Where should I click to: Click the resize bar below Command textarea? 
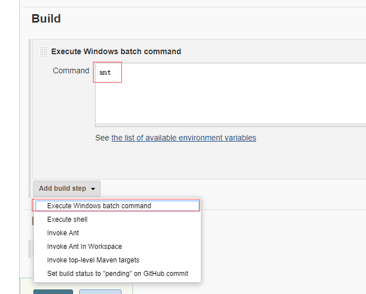pyautogui.click(x=231, y=126)
